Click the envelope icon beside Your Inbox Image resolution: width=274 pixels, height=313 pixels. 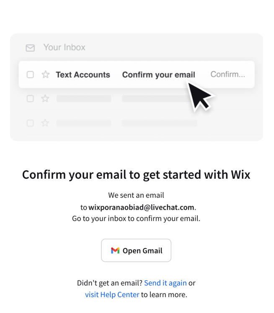(30, 48)
